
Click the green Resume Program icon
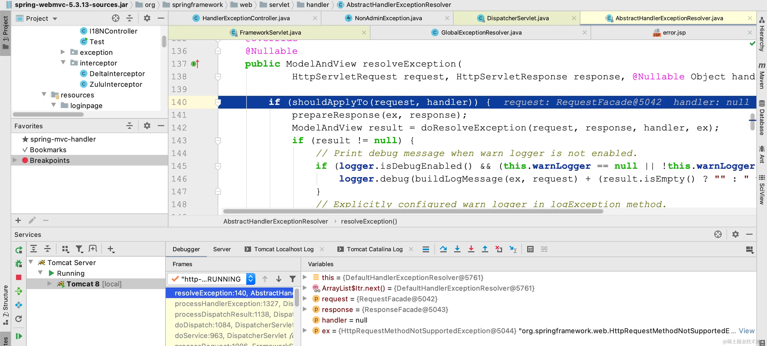click(18, 336)
